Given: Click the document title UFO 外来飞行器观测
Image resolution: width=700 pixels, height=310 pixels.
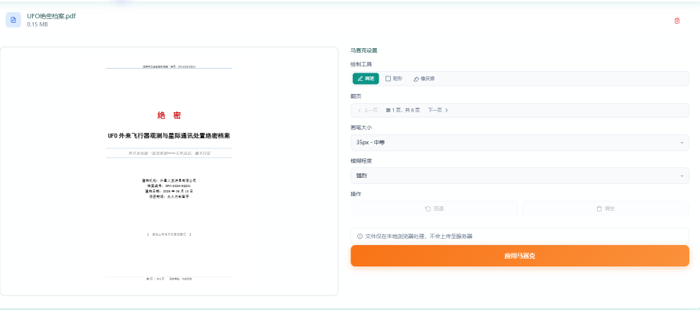Looking at the screenshot, I should pos(169,136).
